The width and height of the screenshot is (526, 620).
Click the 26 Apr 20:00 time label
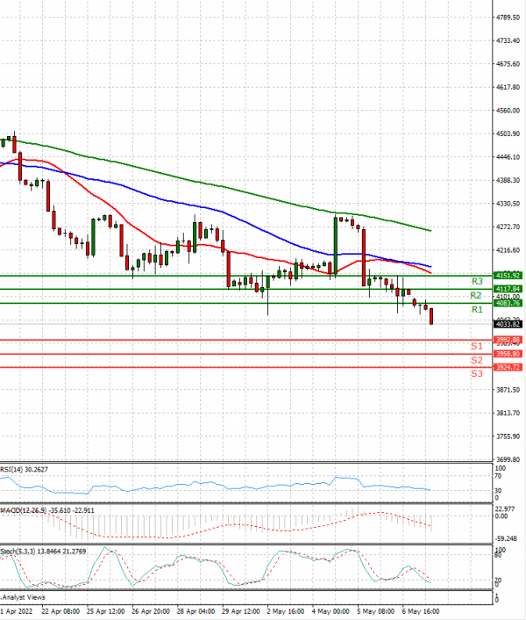[x=151, y=611]
